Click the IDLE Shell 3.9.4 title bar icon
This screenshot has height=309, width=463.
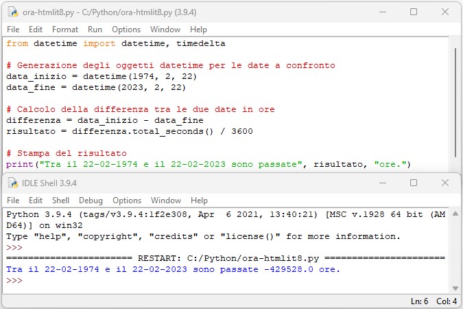pyautogui.click(x=12, y=183)
